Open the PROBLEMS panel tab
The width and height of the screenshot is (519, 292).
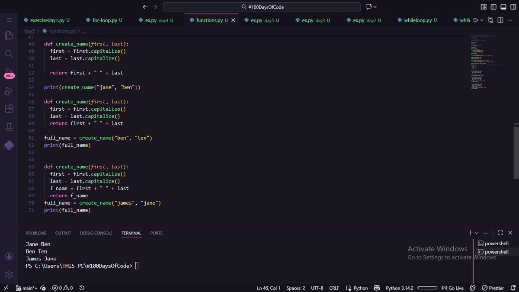(x=36, y=233)
